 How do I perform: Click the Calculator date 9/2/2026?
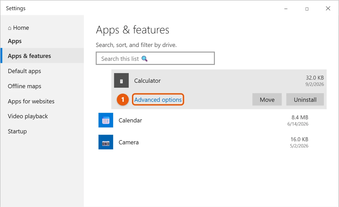tap(314, 84)
